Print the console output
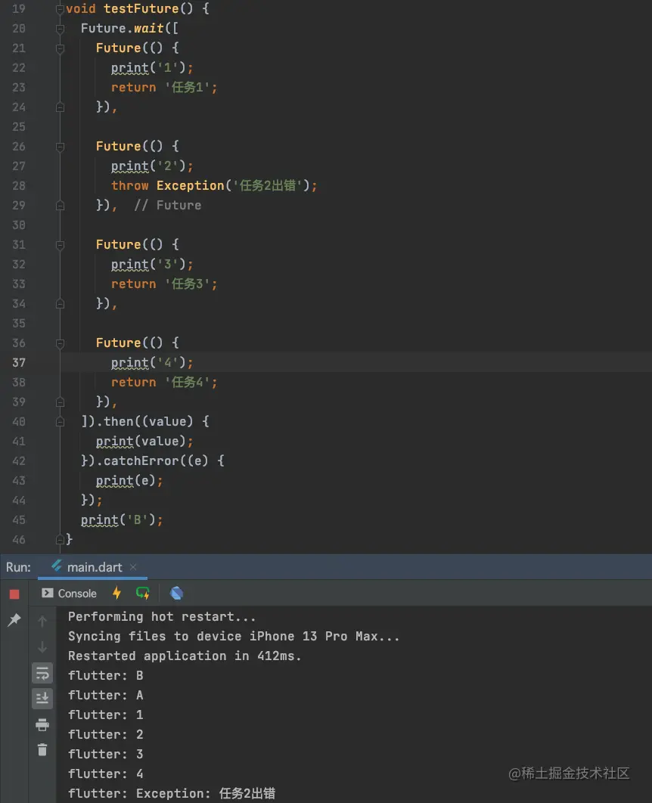 [x=42, y=724]
